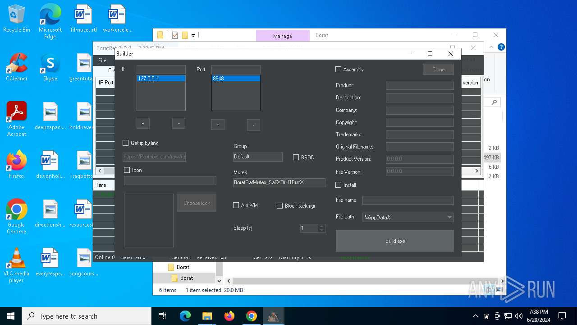Click Type here to search box
This screenshot has width=577, height=325.
tap(87, 316)
